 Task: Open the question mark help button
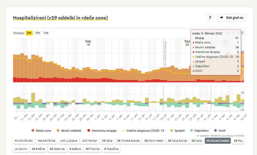[x=210, y=18]
